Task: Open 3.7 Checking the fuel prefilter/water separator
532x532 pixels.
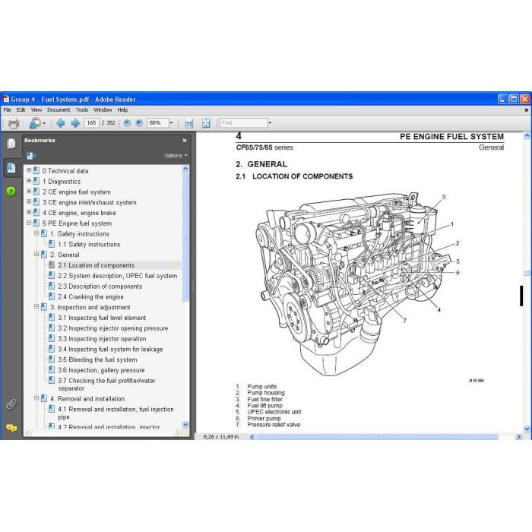Action: 106,385
